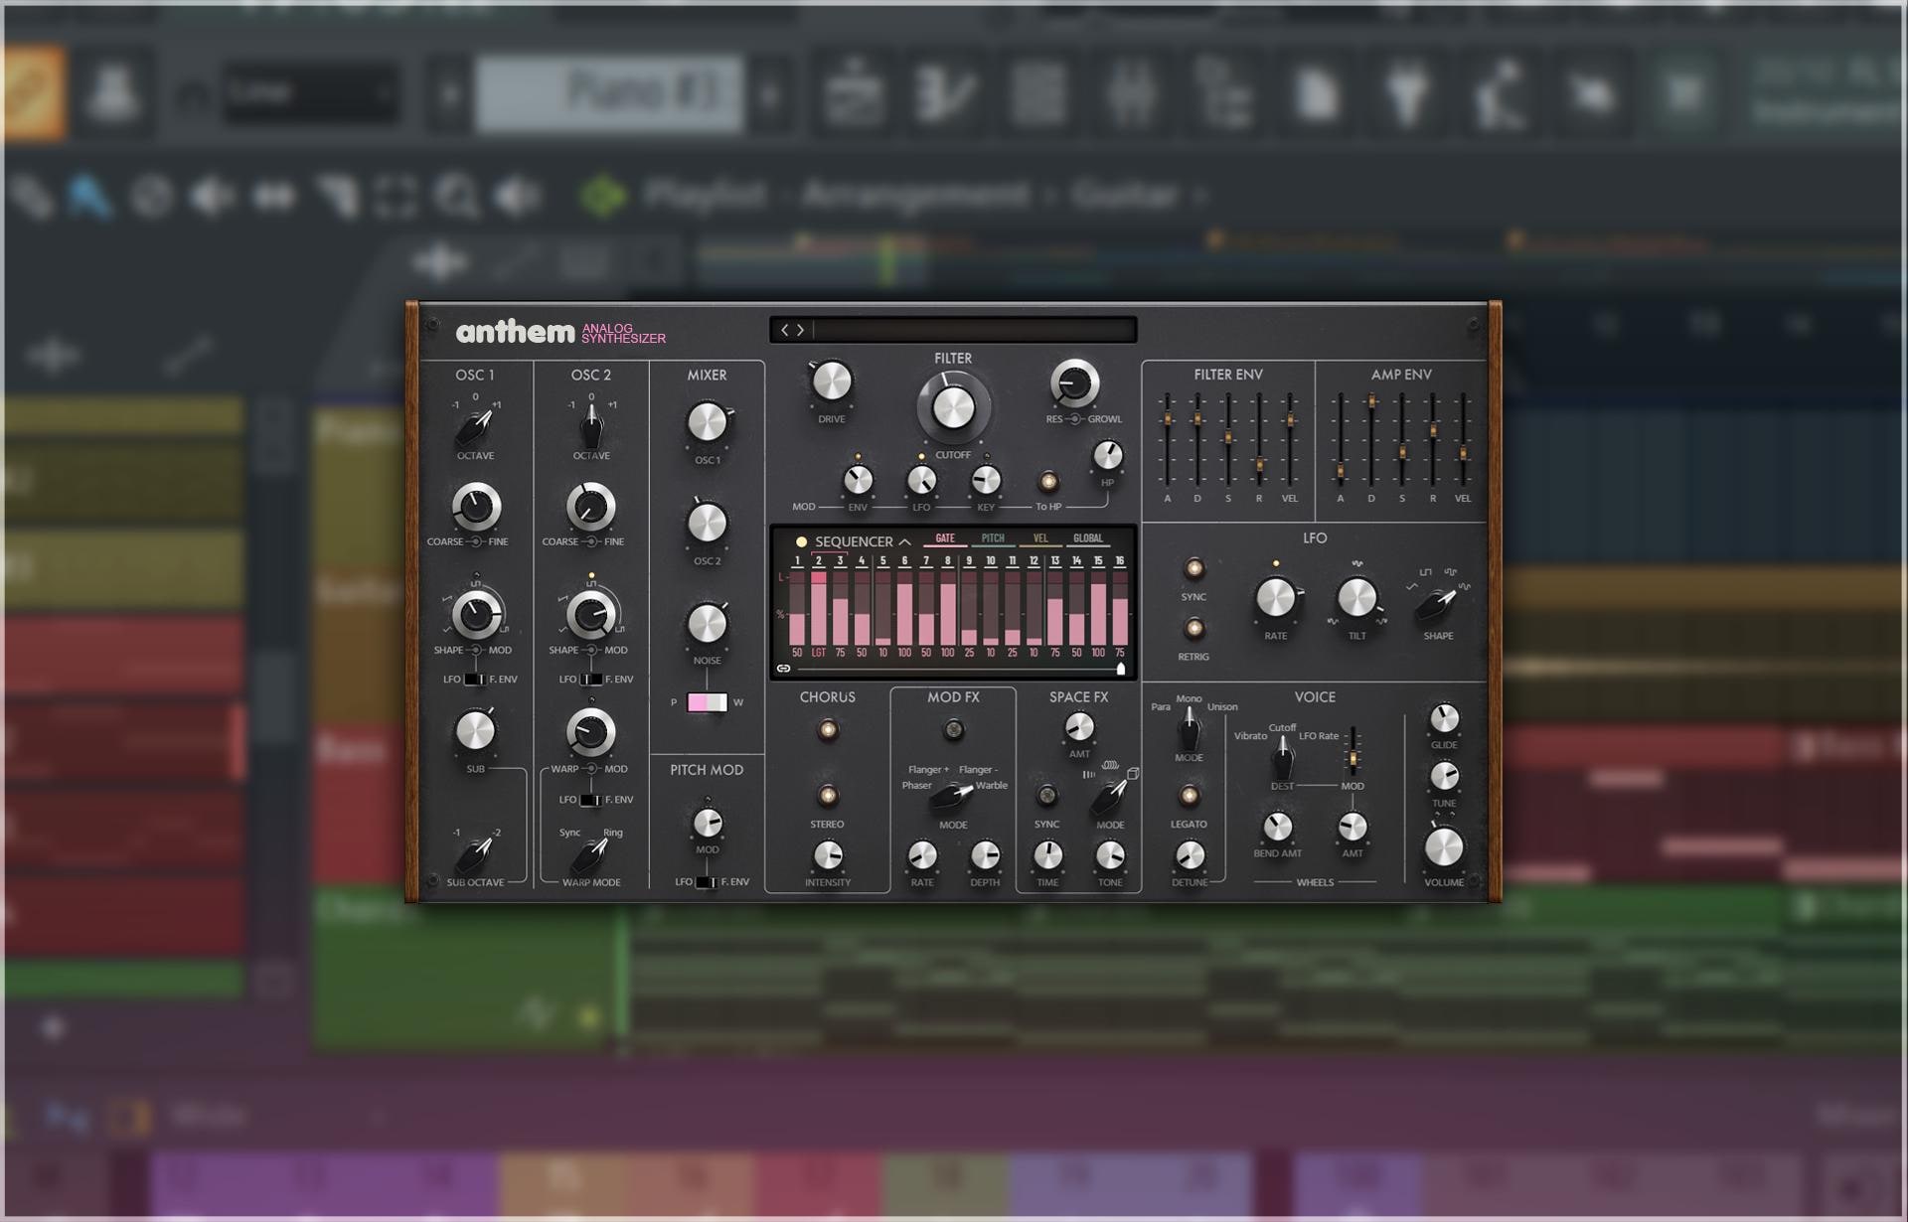This screenshot has width=1908, height=1222.
Task: Click the mod wheel slider in Voice section
Action: [1352, 751]
